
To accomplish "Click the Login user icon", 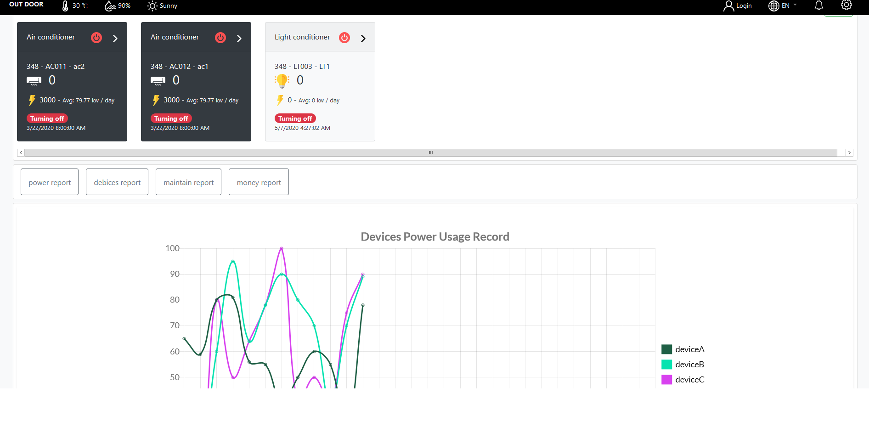I will (x=728, y=6).
